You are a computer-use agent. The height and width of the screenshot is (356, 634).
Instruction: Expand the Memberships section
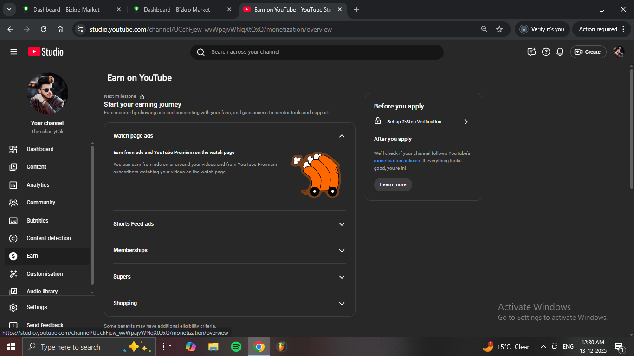(342, 250)
